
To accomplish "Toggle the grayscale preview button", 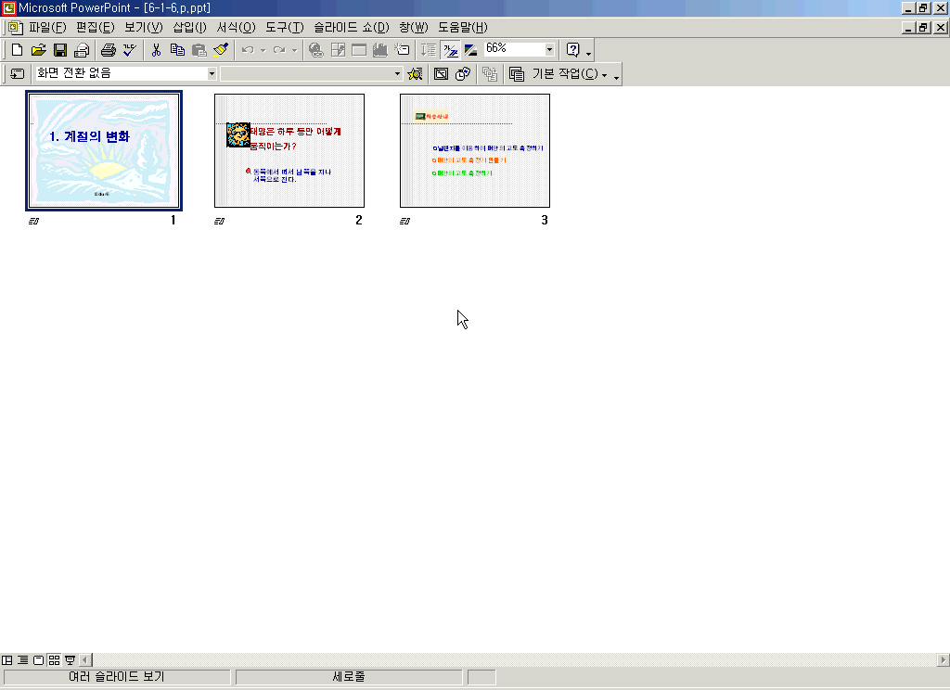I will [x=470, y=50].
